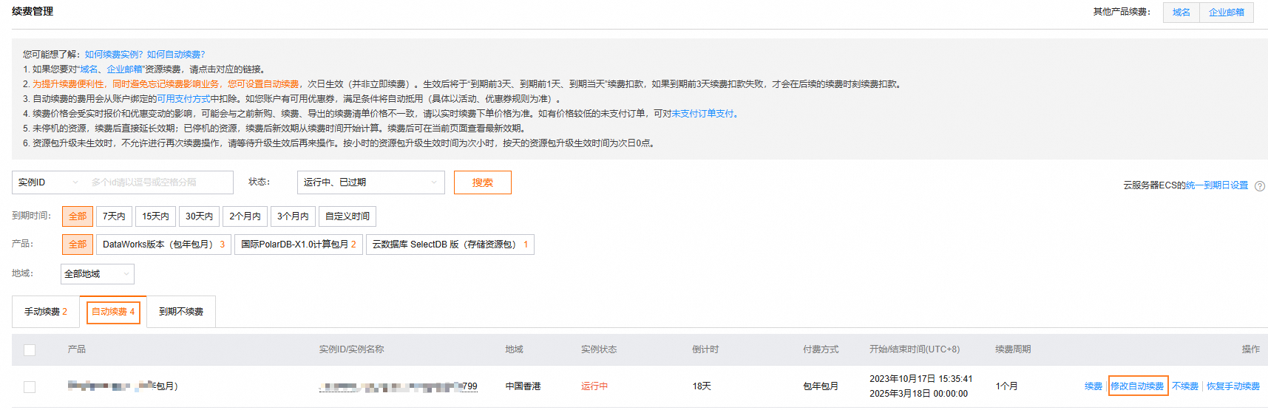
Task: Open the 企业邮箱 link in note 1
Action: (x=124, y=69)
